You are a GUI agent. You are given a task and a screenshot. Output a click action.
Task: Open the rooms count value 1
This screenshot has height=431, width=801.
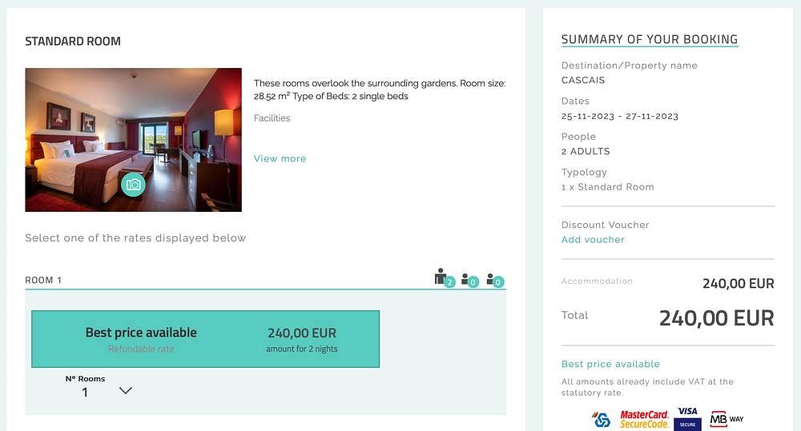click(85, 393)
